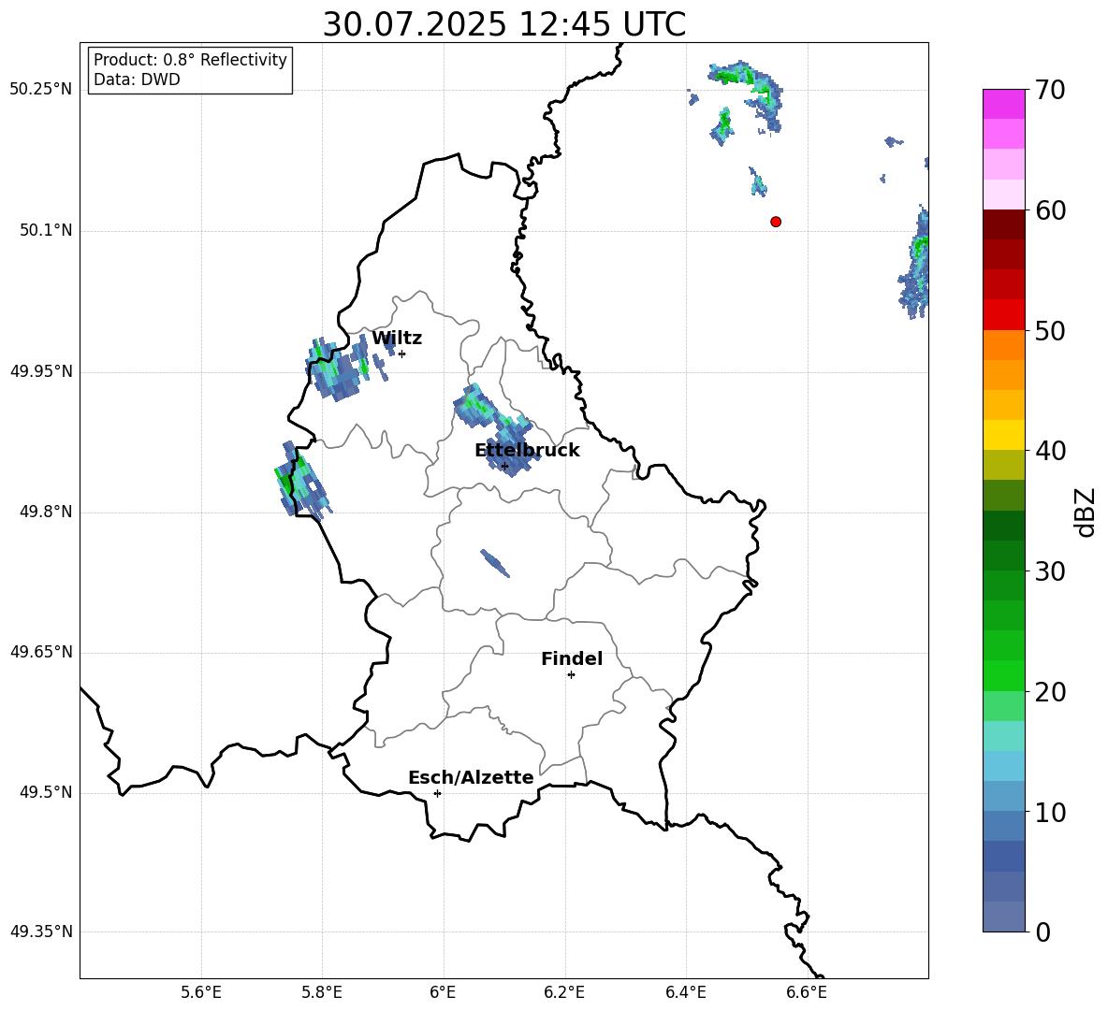Click the 6°E longitude label

coord(443,992)
